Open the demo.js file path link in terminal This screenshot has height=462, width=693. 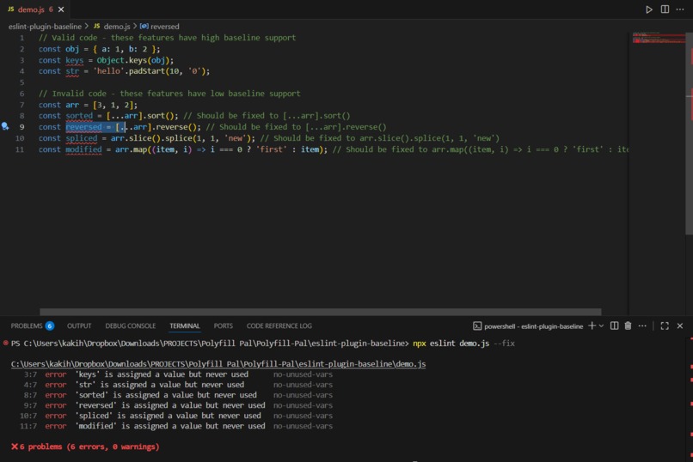[218, 364]
